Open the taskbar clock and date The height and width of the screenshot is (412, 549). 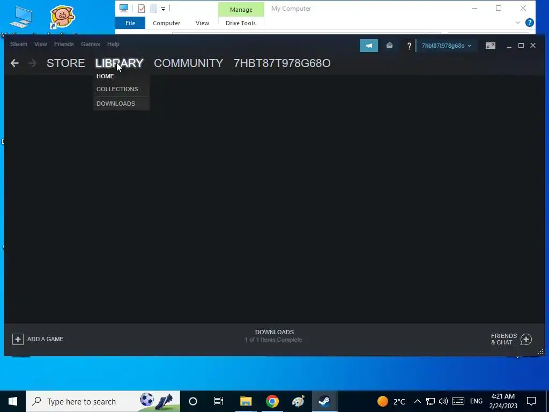503,401
